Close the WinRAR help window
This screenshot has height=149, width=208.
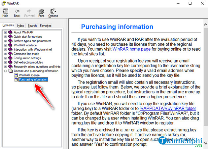point(202,3)
